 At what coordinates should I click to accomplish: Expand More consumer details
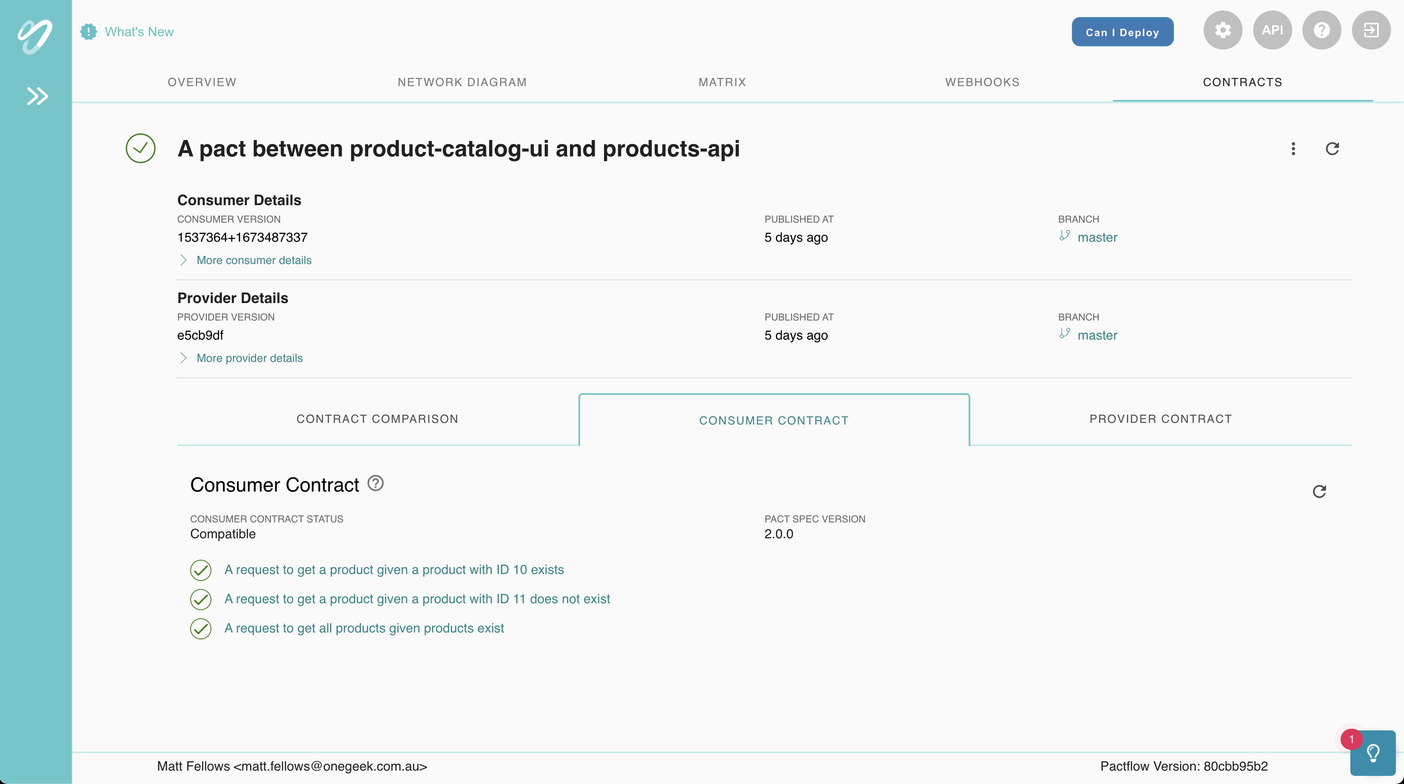pos(253,260)
